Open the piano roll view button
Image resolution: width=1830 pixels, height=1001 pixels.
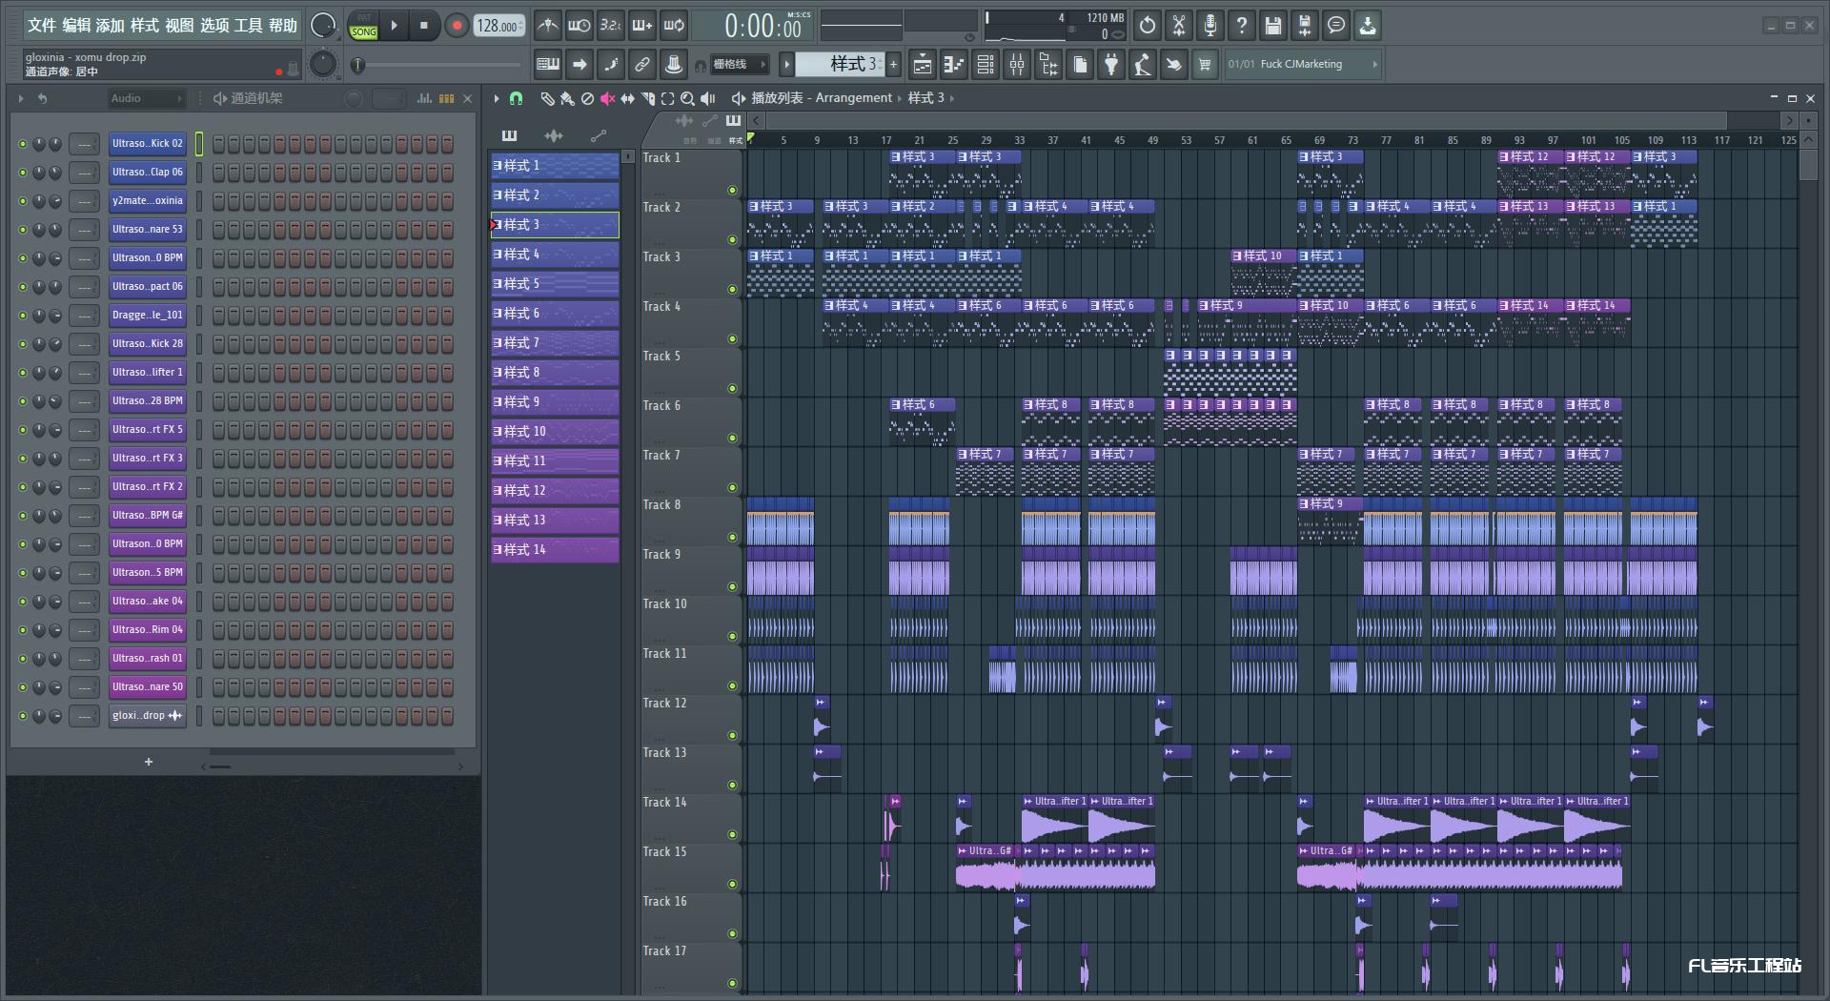click(954, 65)
